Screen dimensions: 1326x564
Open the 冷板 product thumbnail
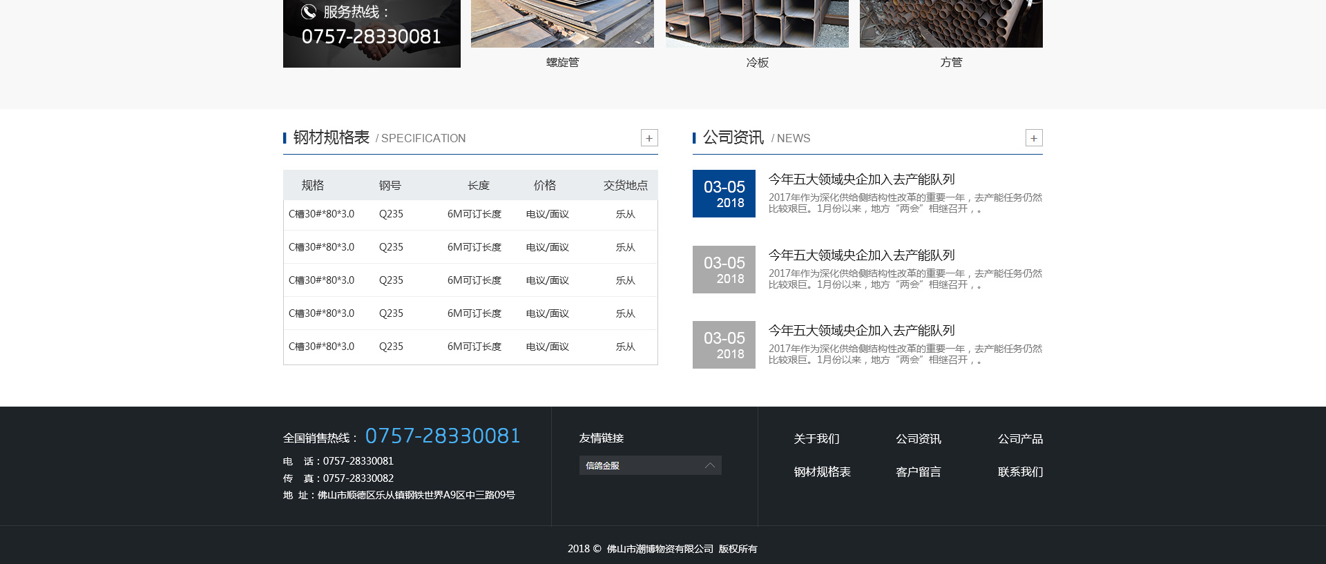(757, 23)
